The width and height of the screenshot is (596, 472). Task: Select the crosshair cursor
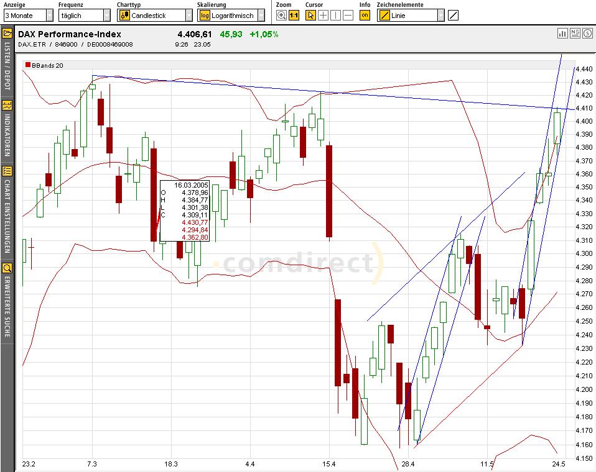coord(323,16)
